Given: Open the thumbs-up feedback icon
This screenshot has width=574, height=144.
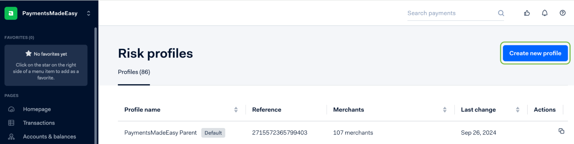Looking at the screenshot, I should (x=527, y=13).
